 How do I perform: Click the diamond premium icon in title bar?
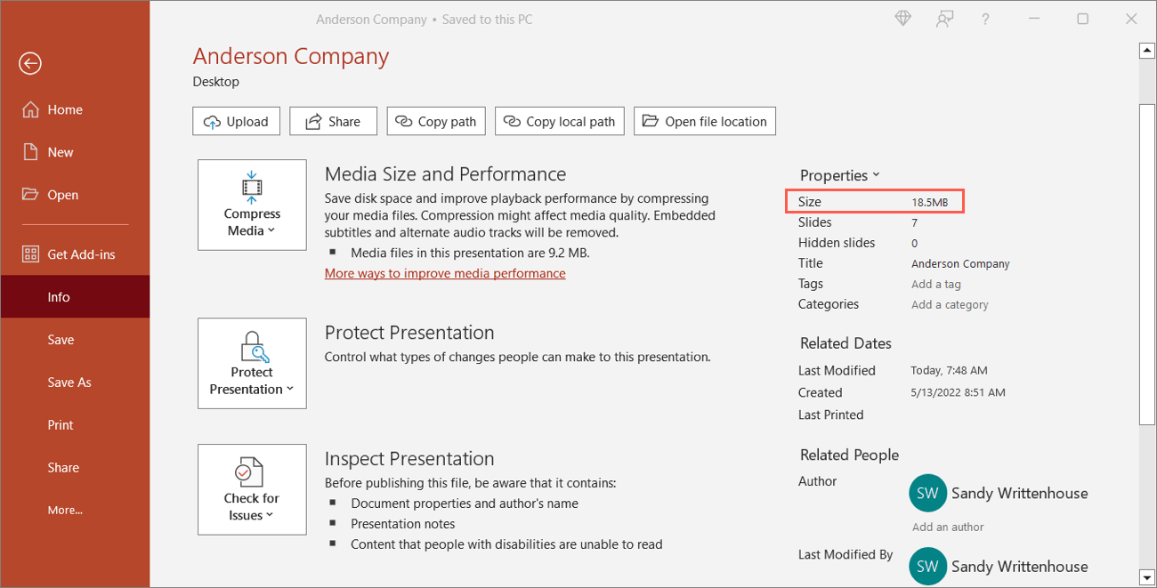click(903, 19)
